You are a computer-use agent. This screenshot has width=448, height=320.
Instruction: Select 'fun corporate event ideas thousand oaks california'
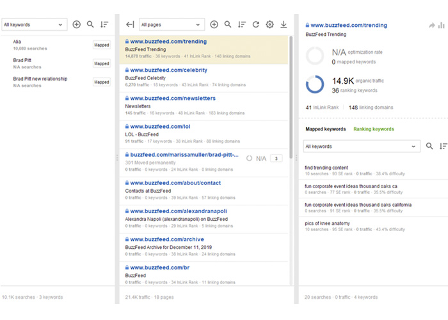(x=373, y=208)
